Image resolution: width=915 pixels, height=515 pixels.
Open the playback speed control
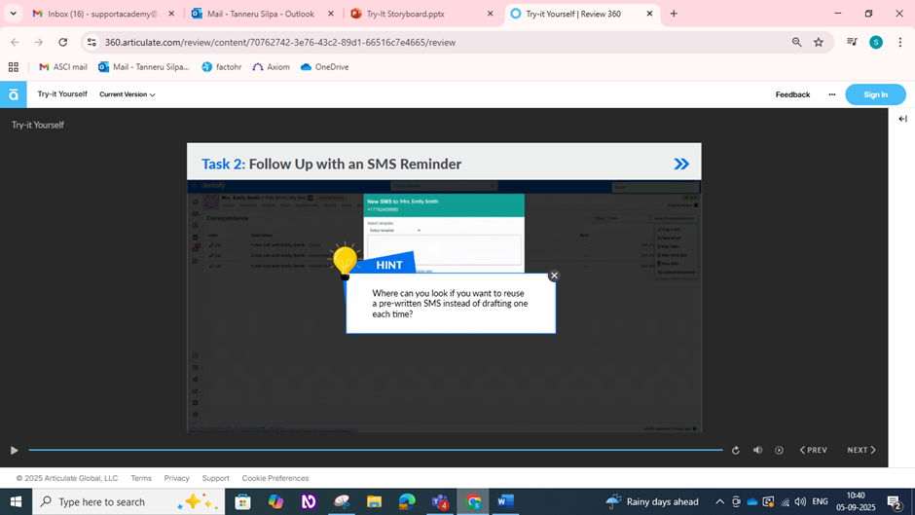coord(779,450)
